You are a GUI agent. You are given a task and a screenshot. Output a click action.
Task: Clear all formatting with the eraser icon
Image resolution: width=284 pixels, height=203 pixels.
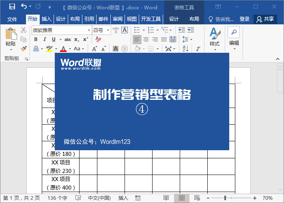coord(98,39)
